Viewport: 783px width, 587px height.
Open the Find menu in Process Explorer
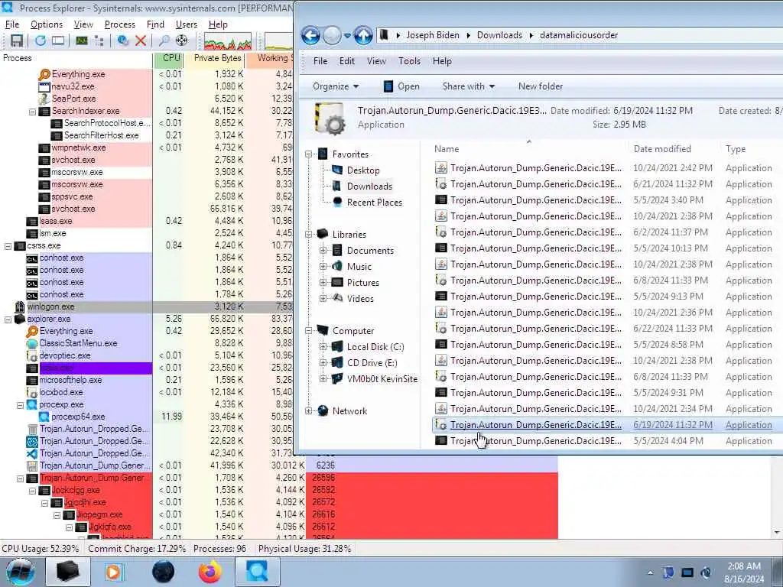tap(155, 24)
